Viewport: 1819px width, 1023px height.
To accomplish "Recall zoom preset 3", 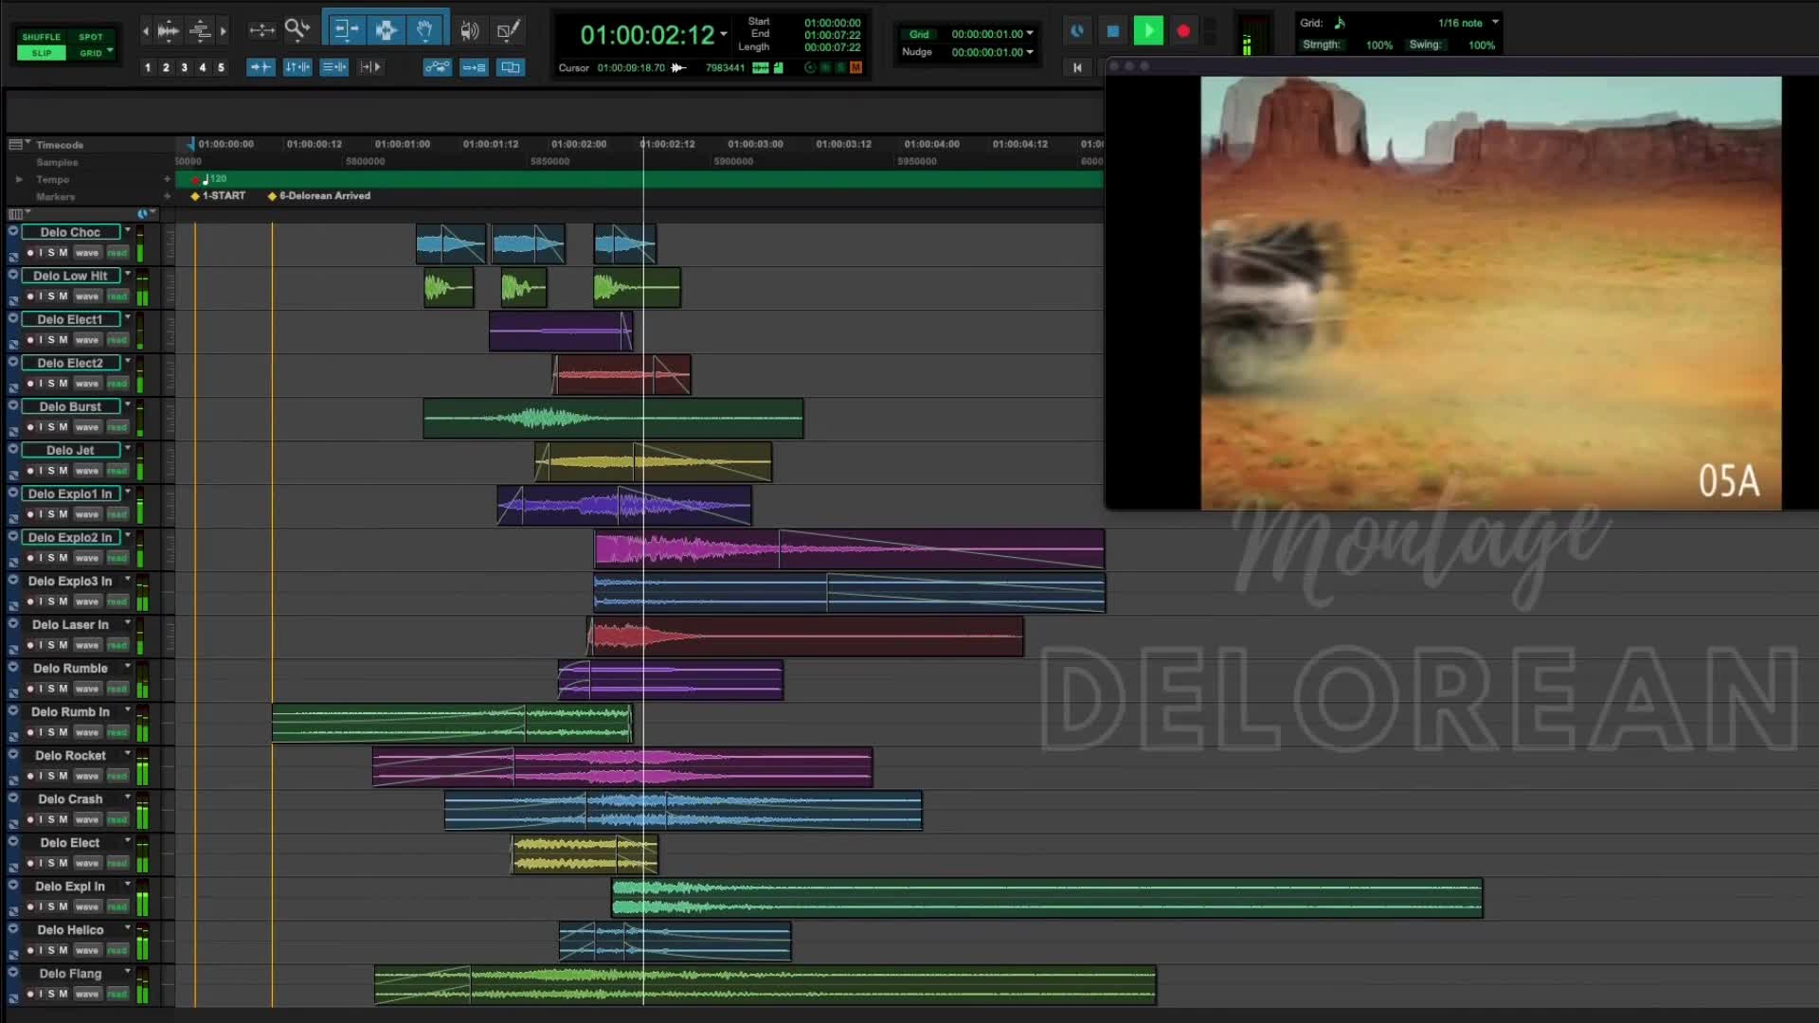I will tap(184, 67).
